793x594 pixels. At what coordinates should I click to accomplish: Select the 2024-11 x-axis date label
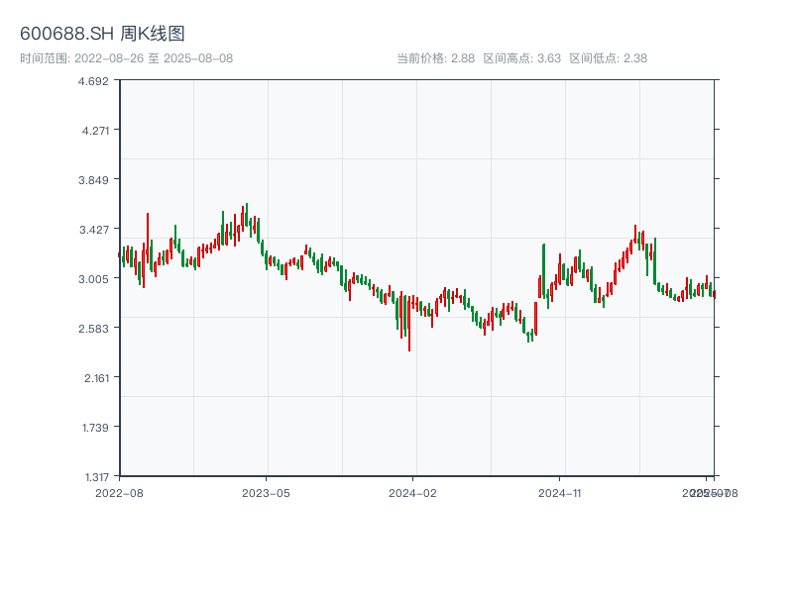(x=560, y=492)
